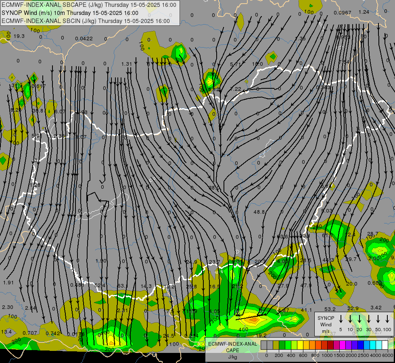This screenshot has height=363, width=395.
Task: Click the grid value '1.35' on the map
Action: click(x=300, y=39)
